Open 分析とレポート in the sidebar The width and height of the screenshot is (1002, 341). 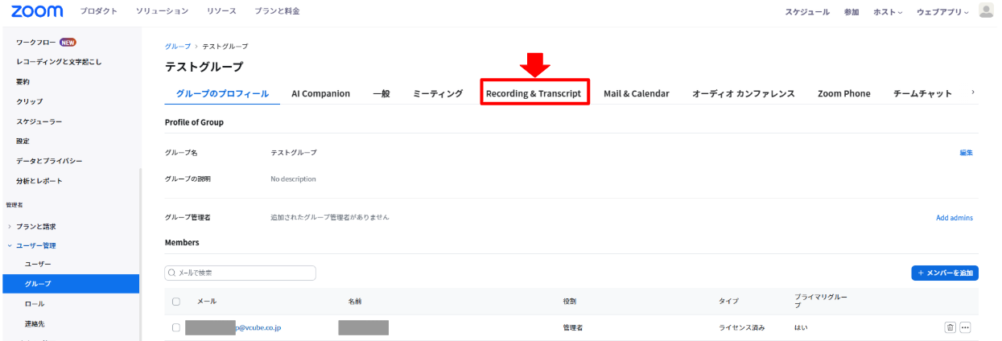point(39,181)
